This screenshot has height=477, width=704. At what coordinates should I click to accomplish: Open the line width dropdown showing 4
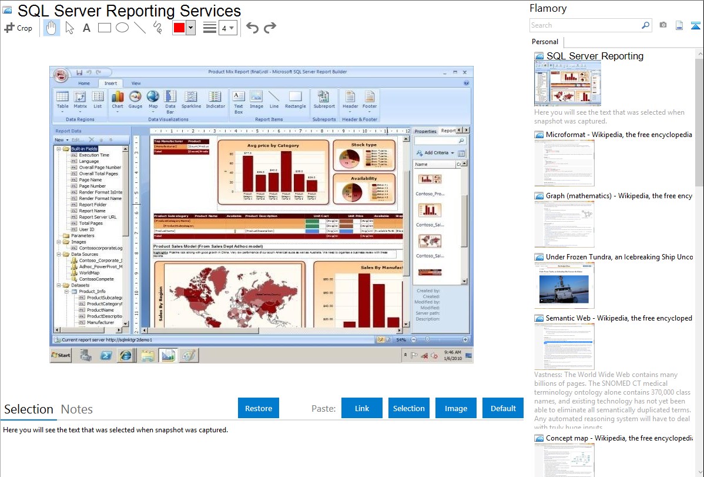227,28
